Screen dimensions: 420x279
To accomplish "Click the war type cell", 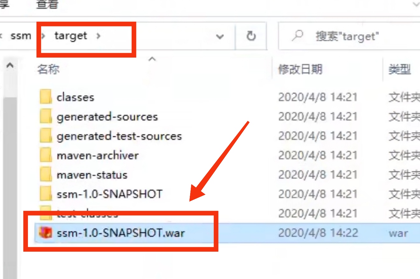I will pos(398,234).
